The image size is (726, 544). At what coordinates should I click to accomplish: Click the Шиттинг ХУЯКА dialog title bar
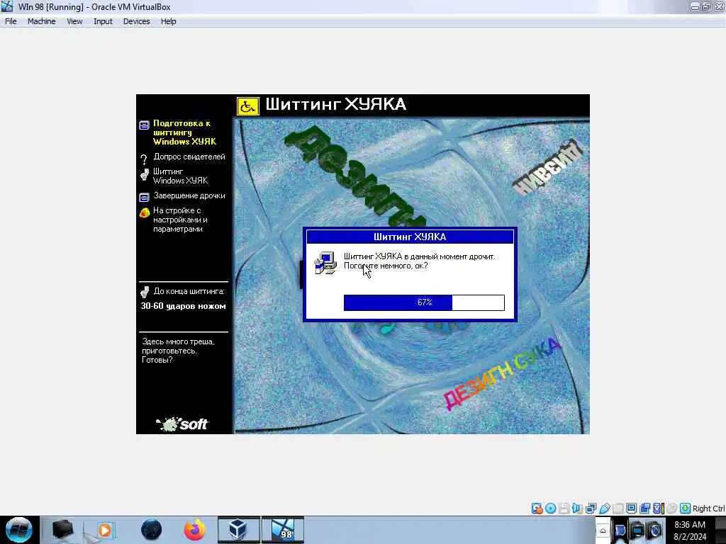click(x=410, y=237)
